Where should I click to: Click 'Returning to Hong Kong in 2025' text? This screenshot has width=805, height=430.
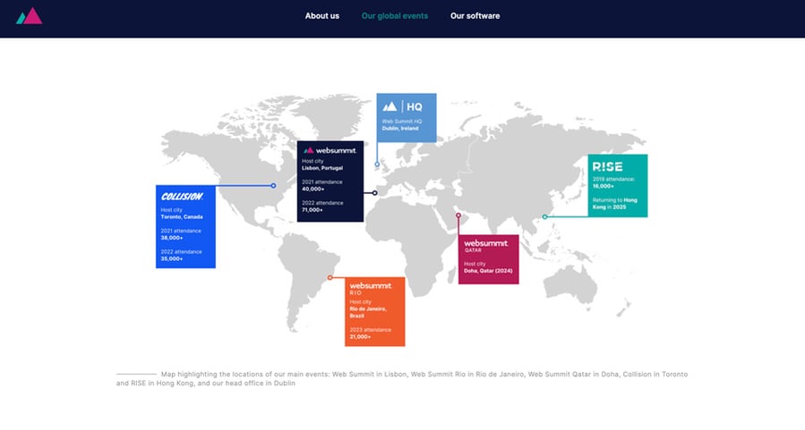click(x=614, y=204)
